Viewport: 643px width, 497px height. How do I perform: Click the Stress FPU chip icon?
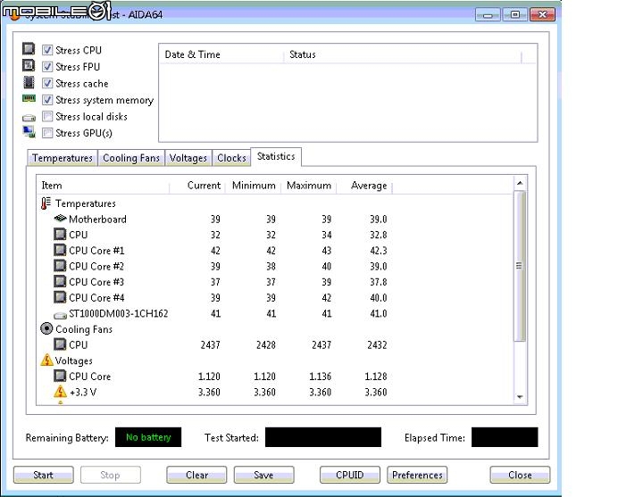pyautogui.click(x=29, y=65)
